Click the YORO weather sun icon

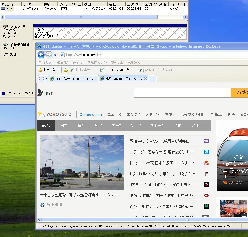click(x=41, y=114)
